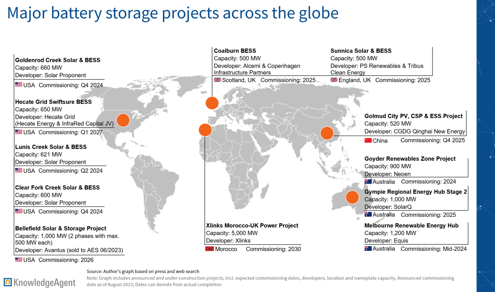Click the slide title Major battery storage projects
This screenshot has height=292, width=495.
173,13
